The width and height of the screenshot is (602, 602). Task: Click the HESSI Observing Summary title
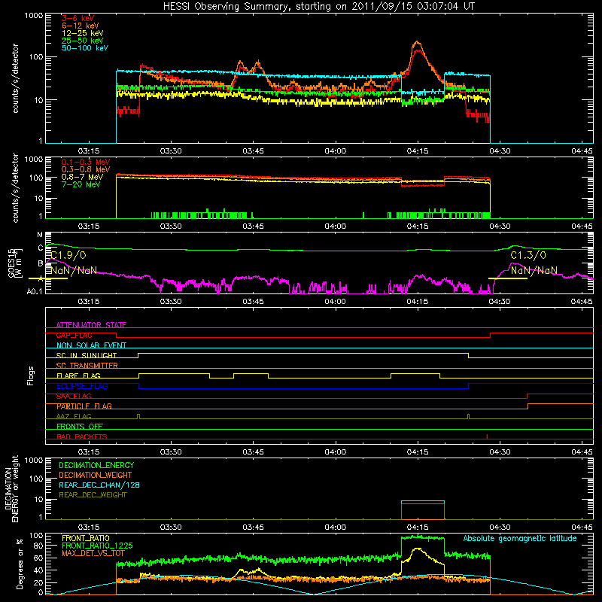319,7
